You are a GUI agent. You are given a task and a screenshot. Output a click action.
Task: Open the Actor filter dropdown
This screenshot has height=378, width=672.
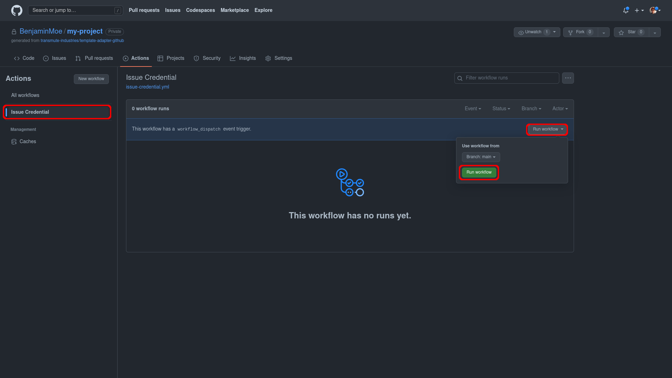pyautogui.click(x=560, y=109)
